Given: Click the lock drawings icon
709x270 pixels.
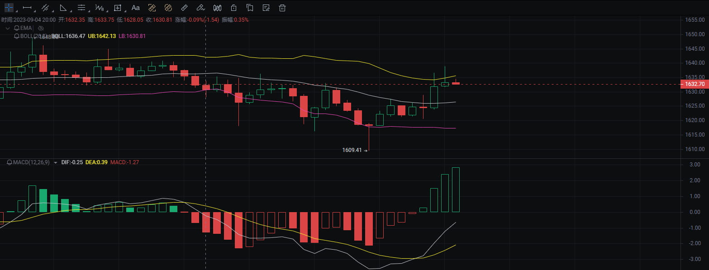Looking at the screenshot, I should [233, 7].
